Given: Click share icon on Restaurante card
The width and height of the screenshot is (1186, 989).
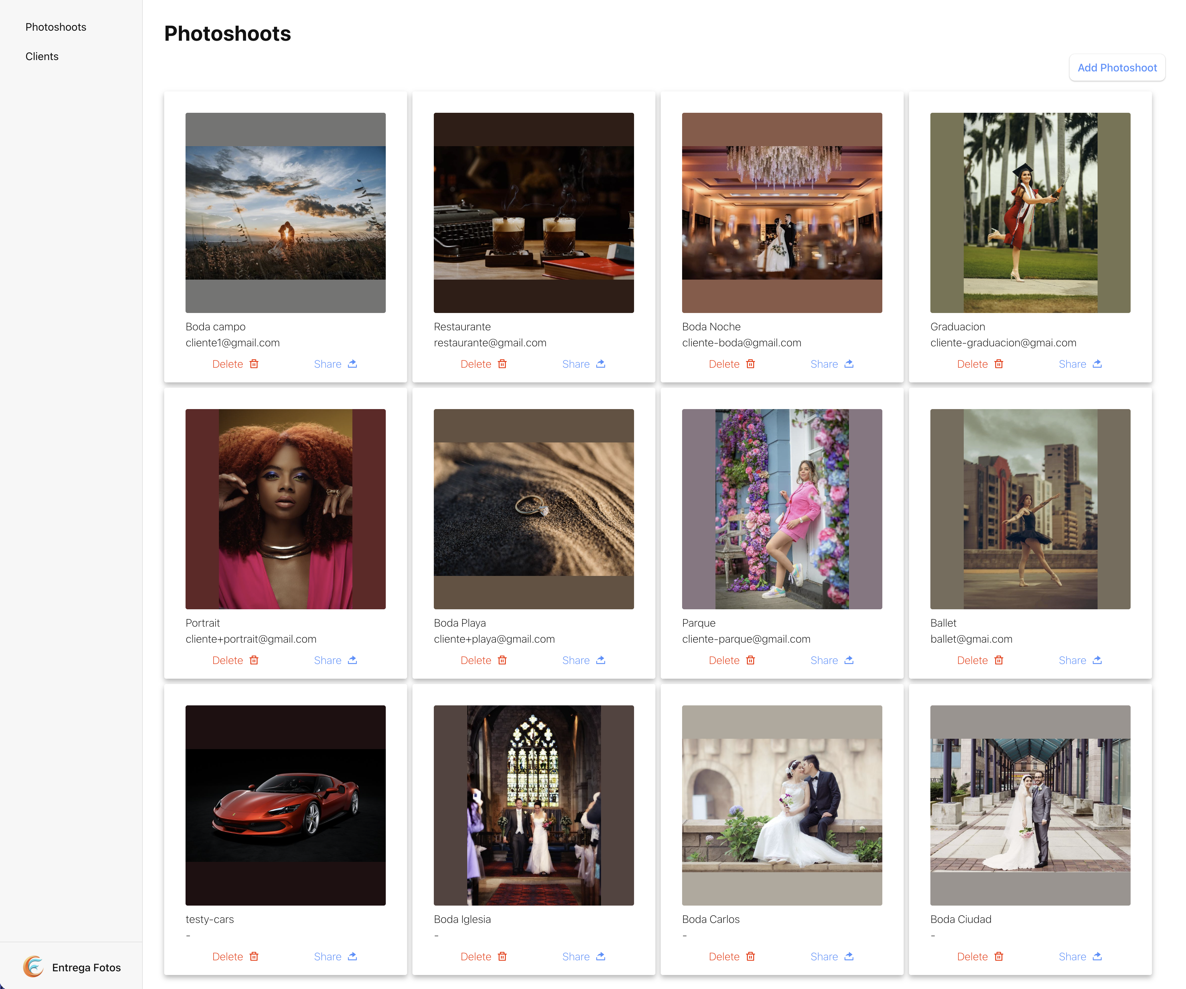Looking at the screenshot, I should (600, 364).
